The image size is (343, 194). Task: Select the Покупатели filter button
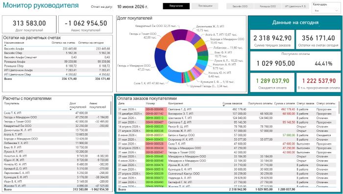(176, 6)
